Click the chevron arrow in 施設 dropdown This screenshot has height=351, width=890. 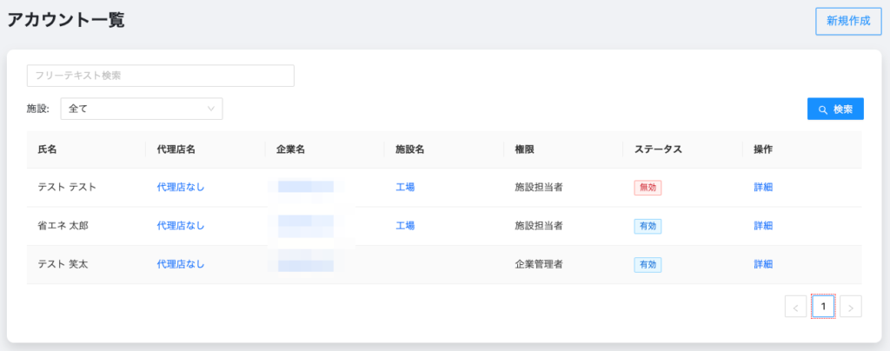(211, 109)
